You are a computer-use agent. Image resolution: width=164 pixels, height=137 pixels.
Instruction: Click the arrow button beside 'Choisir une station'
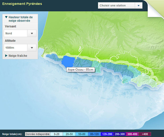point(139,6)
